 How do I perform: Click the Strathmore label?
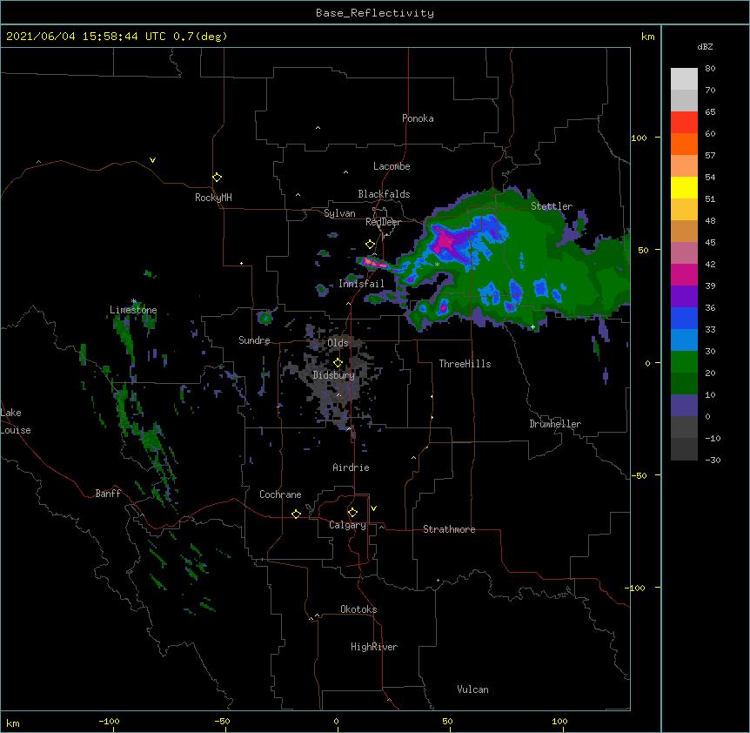coord(449,529)
